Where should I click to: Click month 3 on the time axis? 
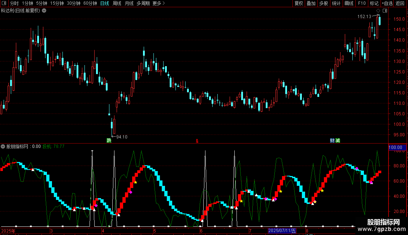[52, 231]
